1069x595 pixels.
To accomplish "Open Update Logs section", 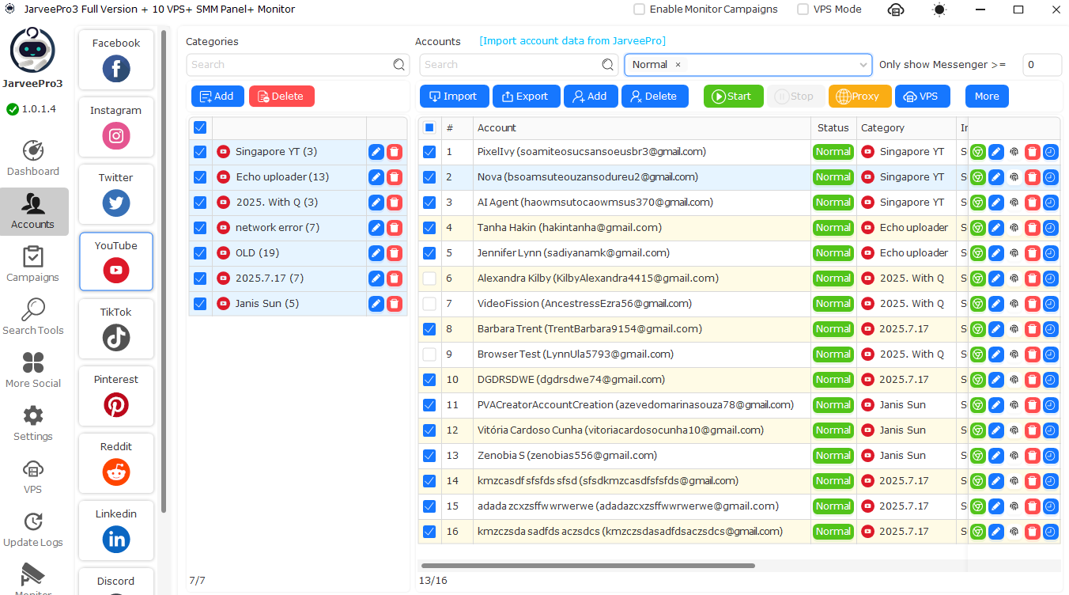I will point(33,529).
